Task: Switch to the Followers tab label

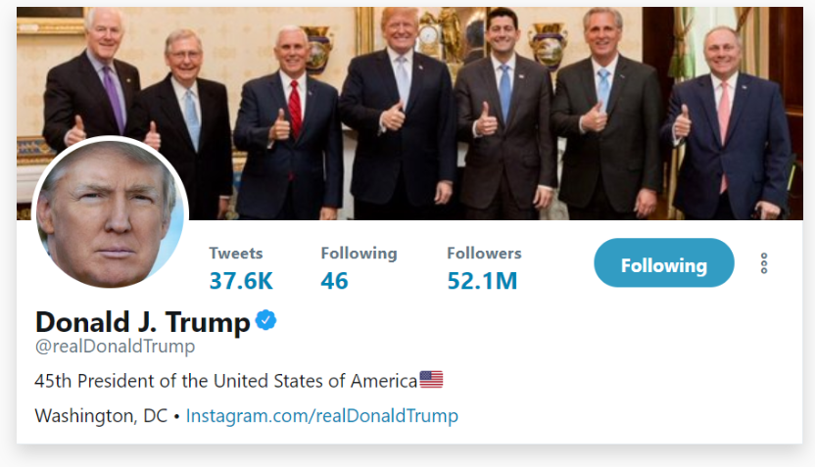Action: point(484,253)
